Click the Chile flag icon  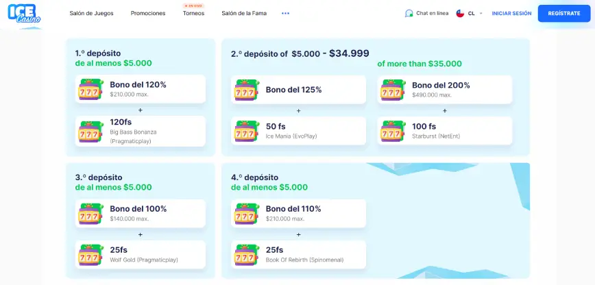click(x=460, y=13)
